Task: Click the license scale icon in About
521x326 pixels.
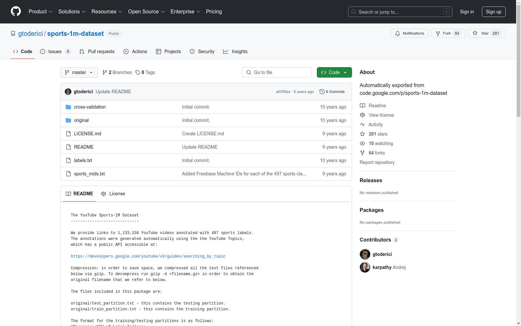Action: tap(362, 115)
